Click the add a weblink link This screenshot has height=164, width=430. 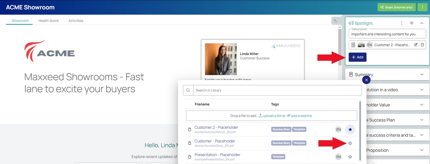click(300, 116)
